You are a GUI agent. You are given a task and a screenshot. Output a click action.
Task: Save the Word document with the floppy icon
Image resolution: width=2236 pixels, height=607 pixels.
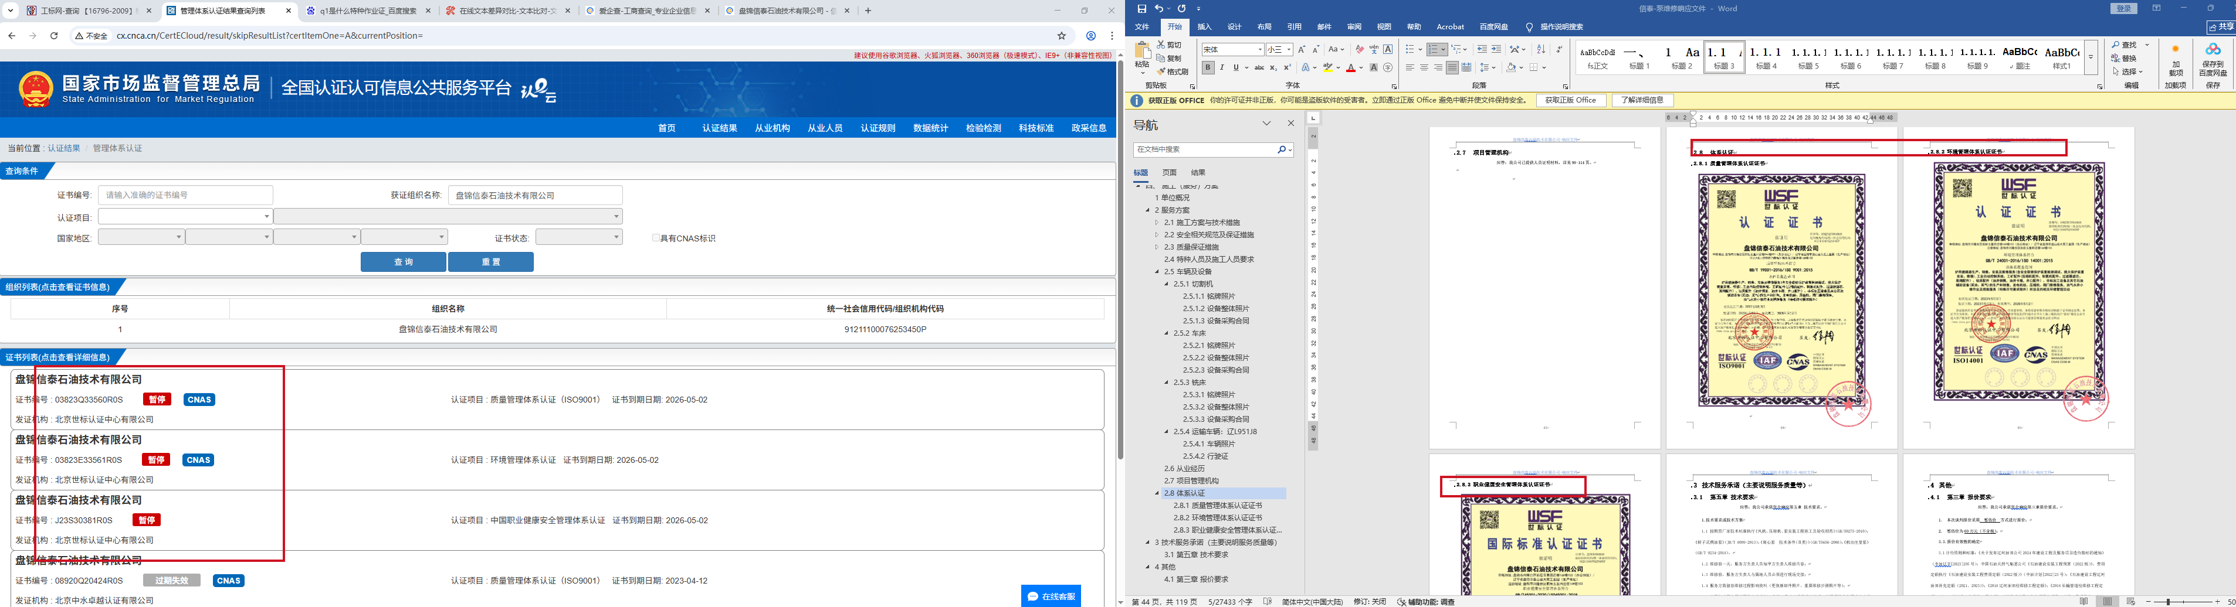click(x=1141, y=9)
